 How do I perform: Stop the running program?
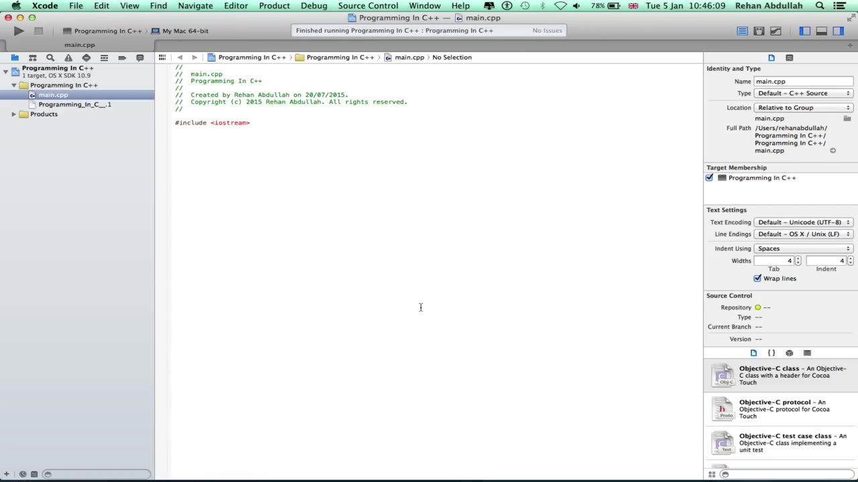38,31
